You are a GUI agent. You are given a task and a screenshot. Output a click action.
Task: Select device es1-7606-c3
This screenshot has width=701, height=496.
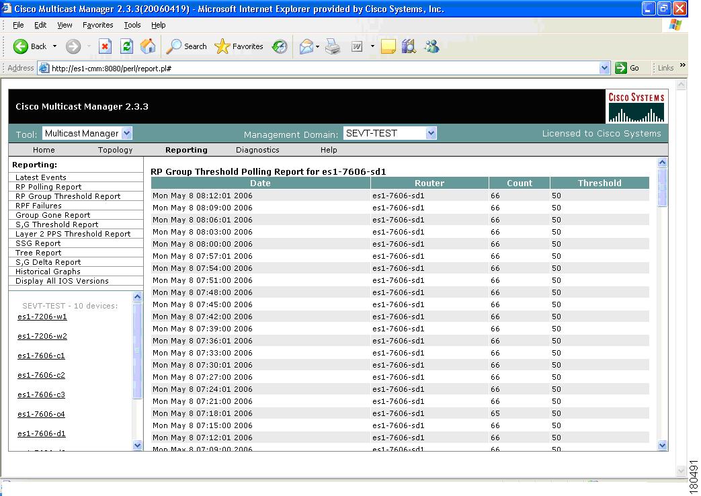[x=41, y=395]
